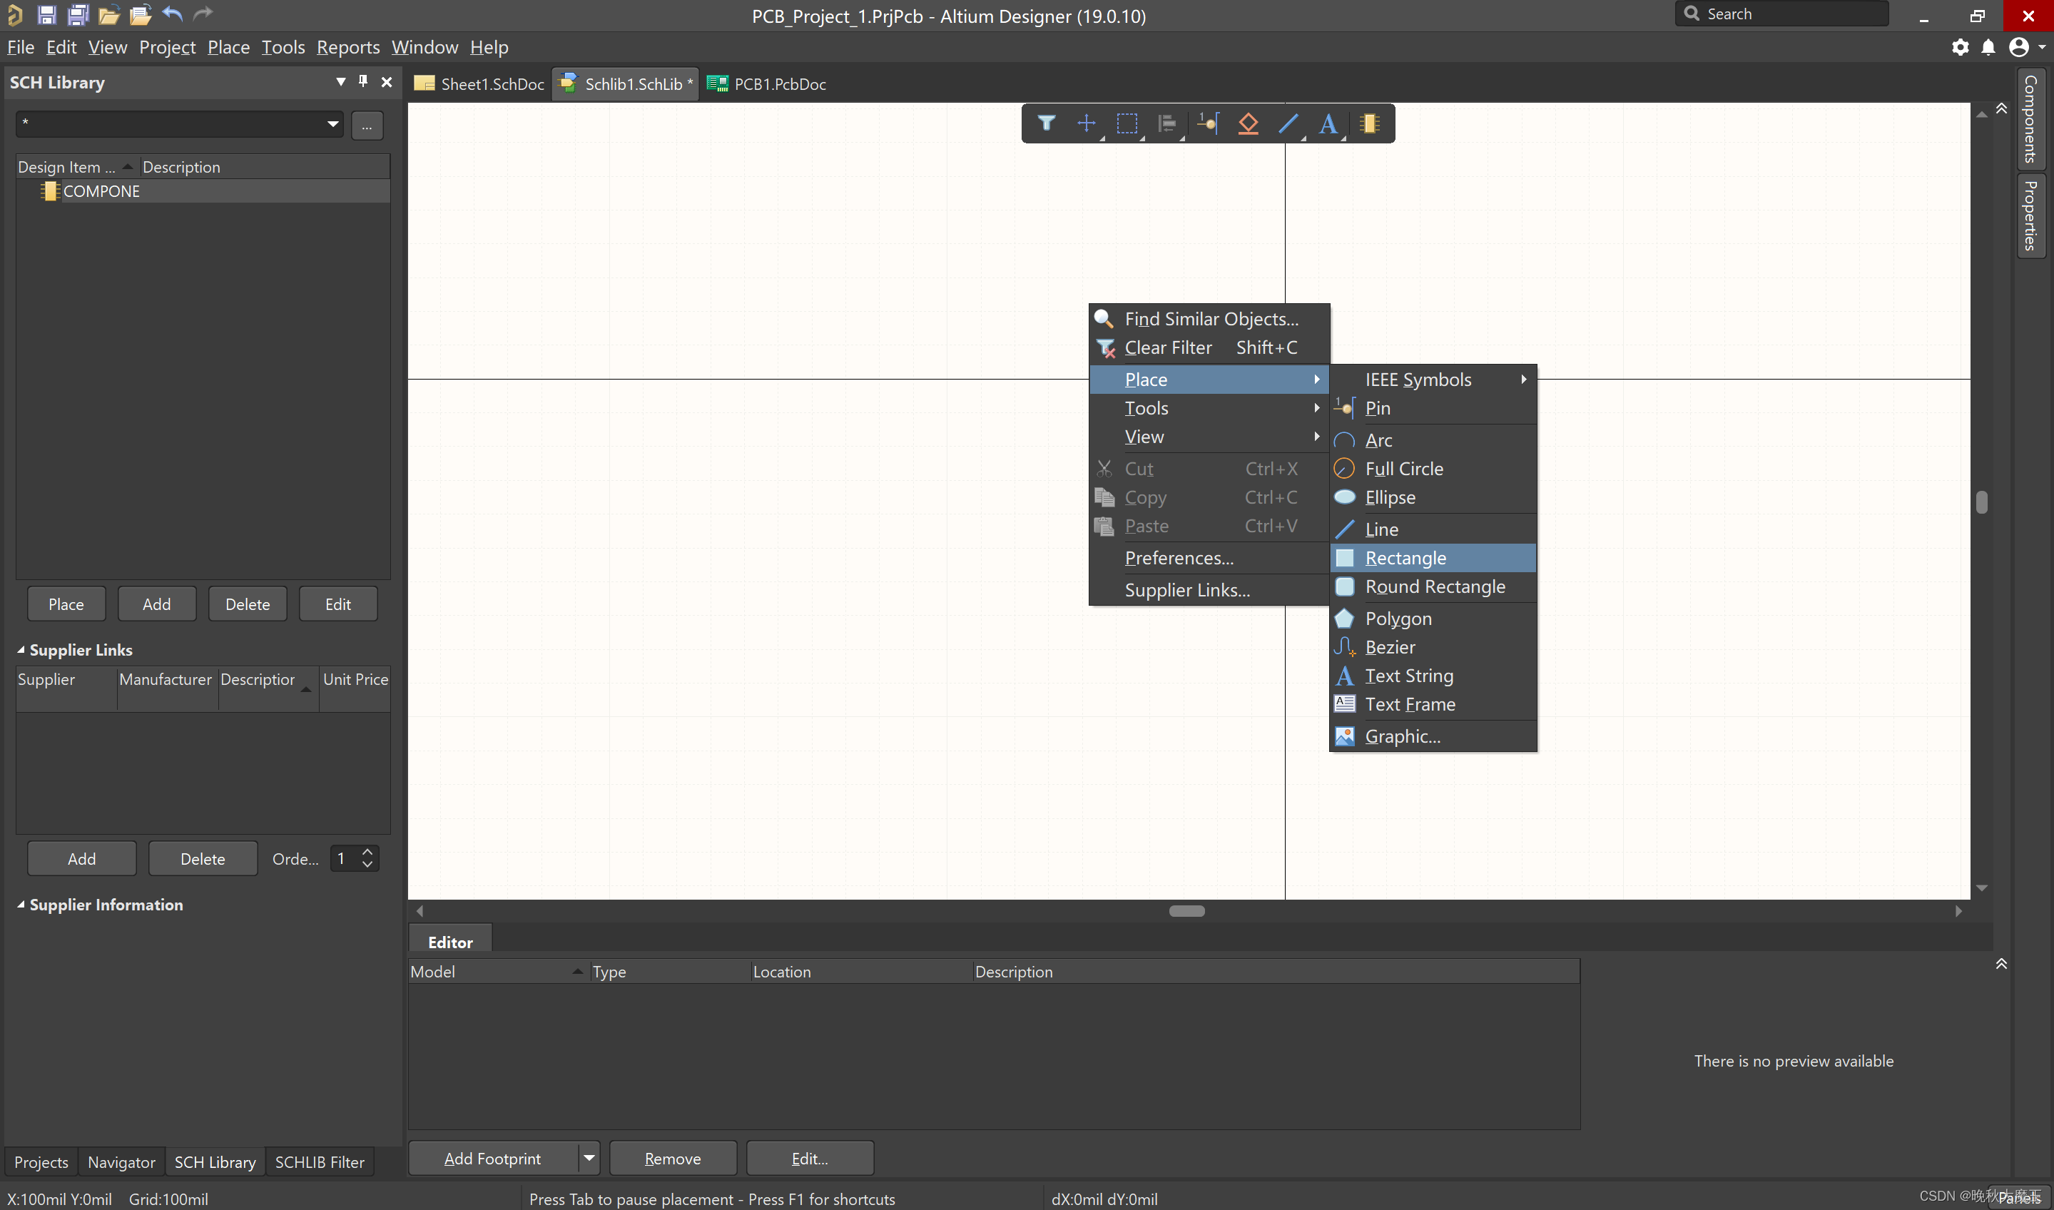Increase the Order stepper value
The width and height of the screenshot is (2054, 1210).
[367, 851]
